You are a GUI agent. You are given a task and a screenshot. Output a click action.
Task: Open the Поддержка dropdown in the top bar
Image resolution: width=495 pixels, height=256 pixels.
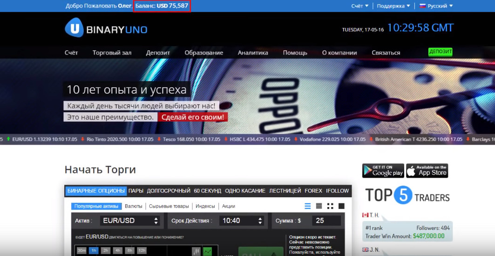(x=393, y=6)
